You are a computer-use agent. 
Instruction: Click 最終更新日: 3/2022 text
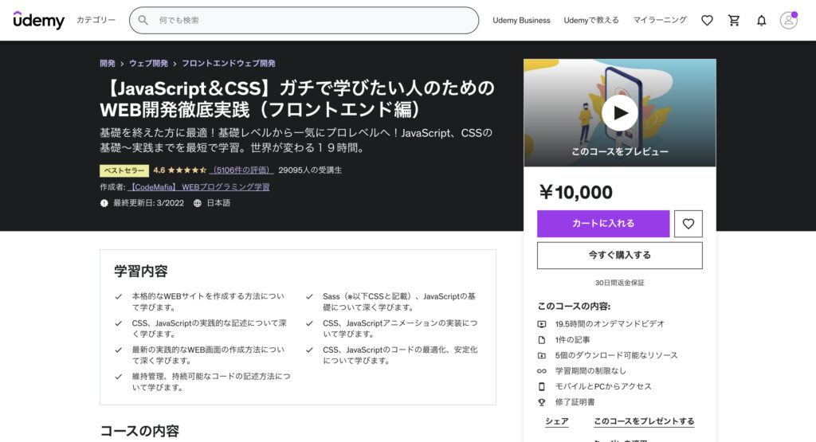point(149,203)
